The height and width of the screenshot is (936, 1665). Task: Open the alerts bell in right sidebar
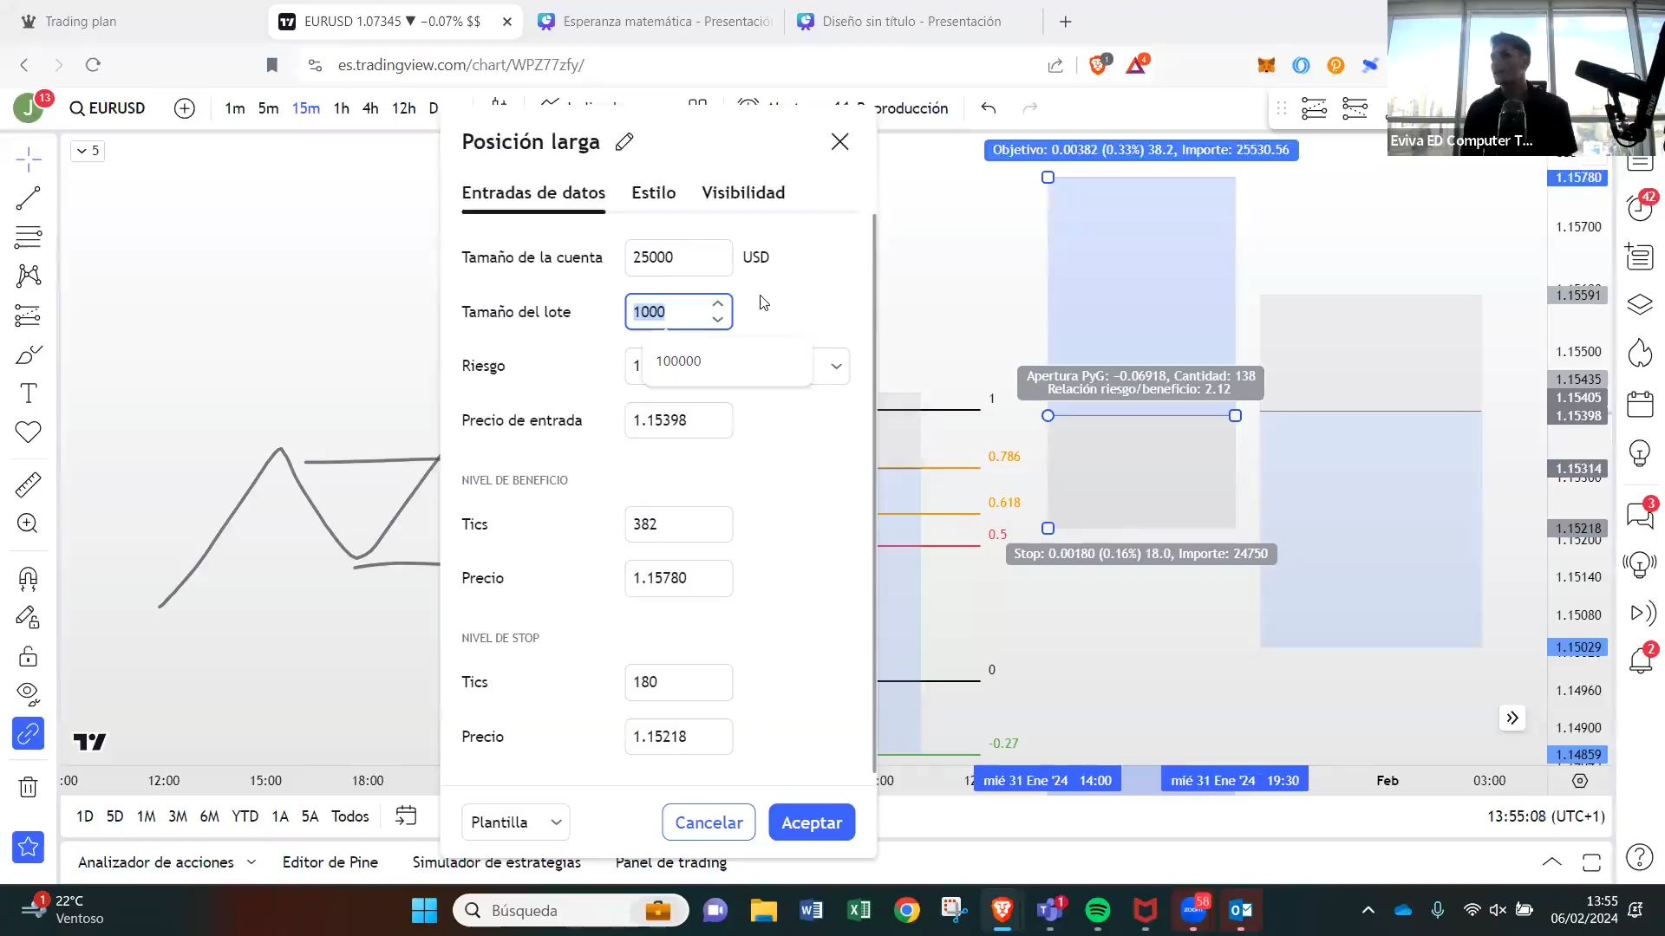click(1640, 660)
